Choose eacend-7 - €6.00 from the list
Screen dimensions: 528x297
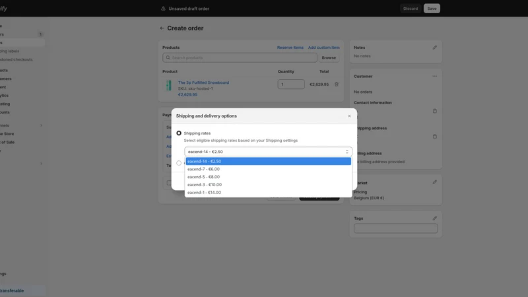268,169
